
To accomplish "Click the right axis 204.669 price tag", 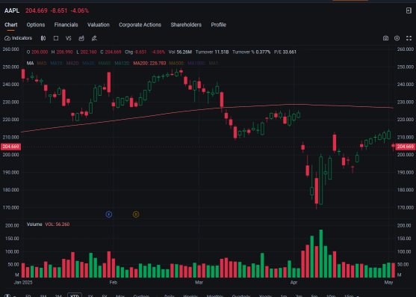I will tap(406, 147).
